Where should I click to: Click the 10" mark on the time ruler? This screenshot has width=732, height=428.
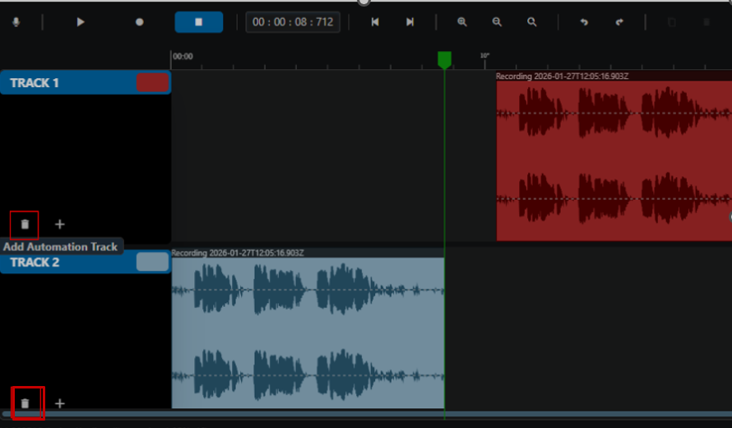pyautogui.click(x=484, y=56)
